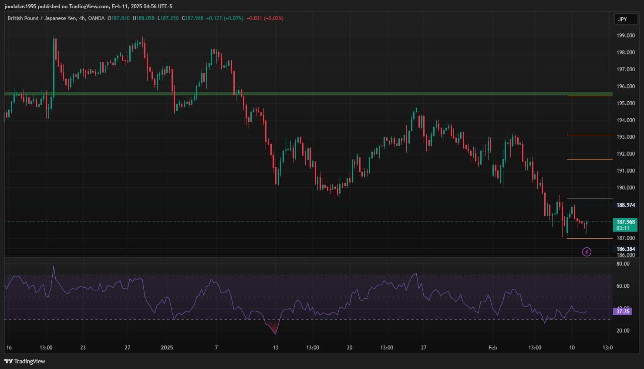644x369 pixels.
Task: Click the 27 date label next to 2025
Action: click(128, 348)
